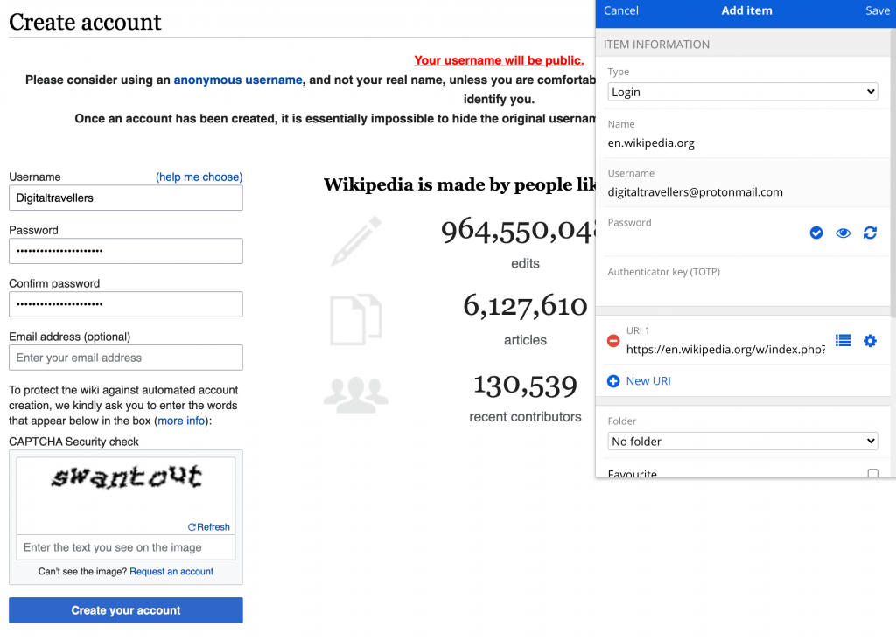Save the new vault item
Viewport: 896px width, 640px height.
(877, 10)
